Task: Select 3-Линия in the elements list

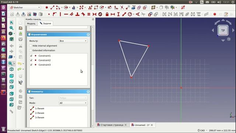Action: pos(39,117)
